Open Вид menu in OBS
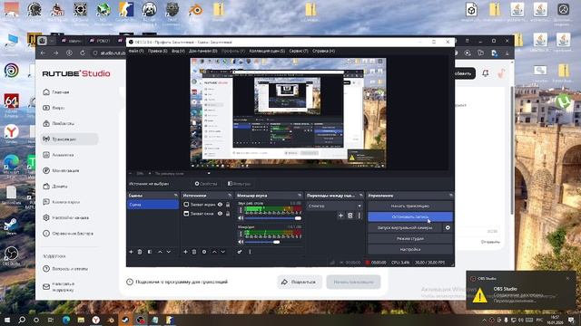Image resolution: width=581 pixels, height=326 pixels. click(178, 51)
